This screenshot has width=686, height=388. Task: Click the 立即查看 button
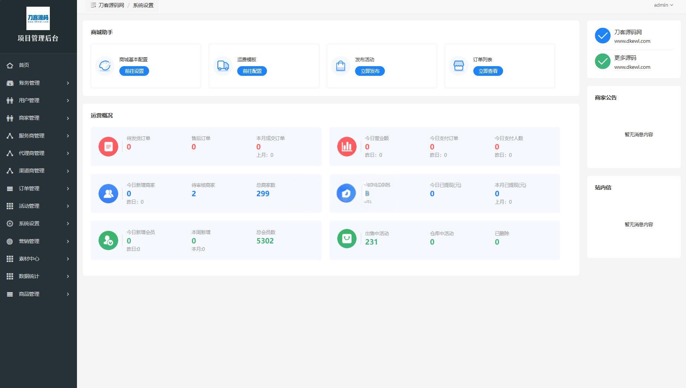coord(488,71)
